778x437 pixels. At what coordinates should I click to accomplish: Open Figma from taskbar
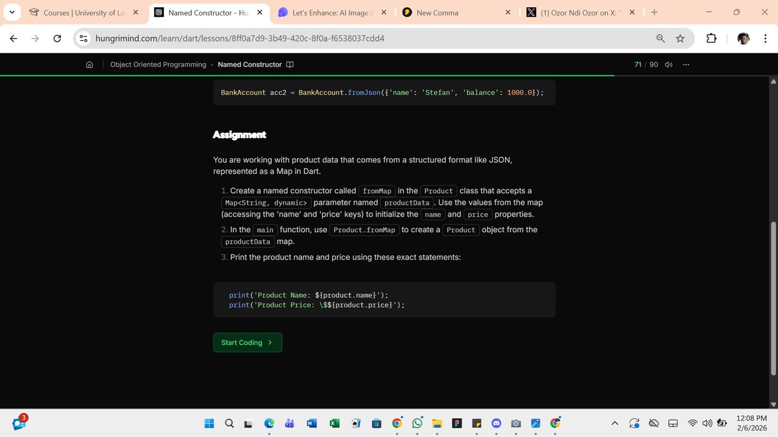point(456,423)
